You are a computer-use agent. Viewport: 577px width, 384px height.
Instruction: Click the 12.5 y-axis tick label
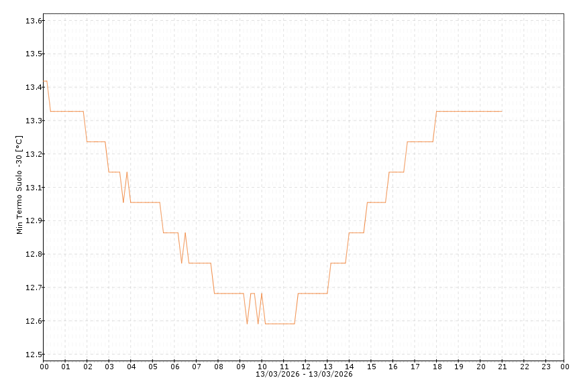tap(33, 355)
